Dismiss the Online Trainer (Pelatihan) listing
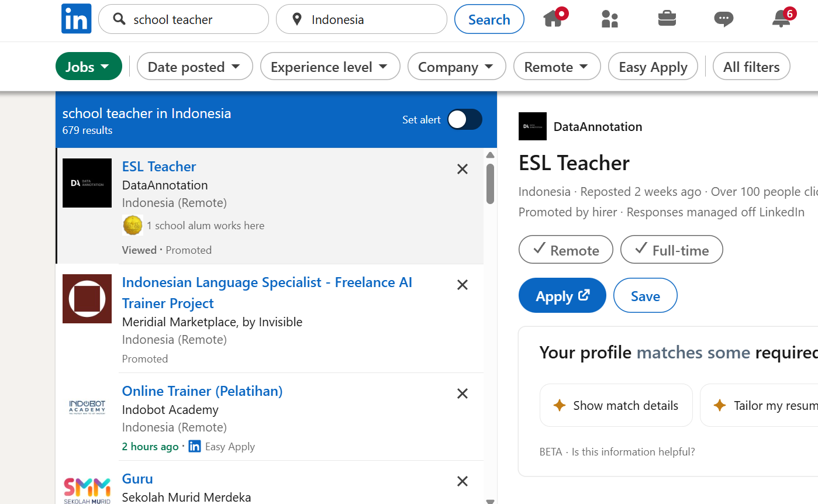The image size is (818, 504). click(462, 393)
